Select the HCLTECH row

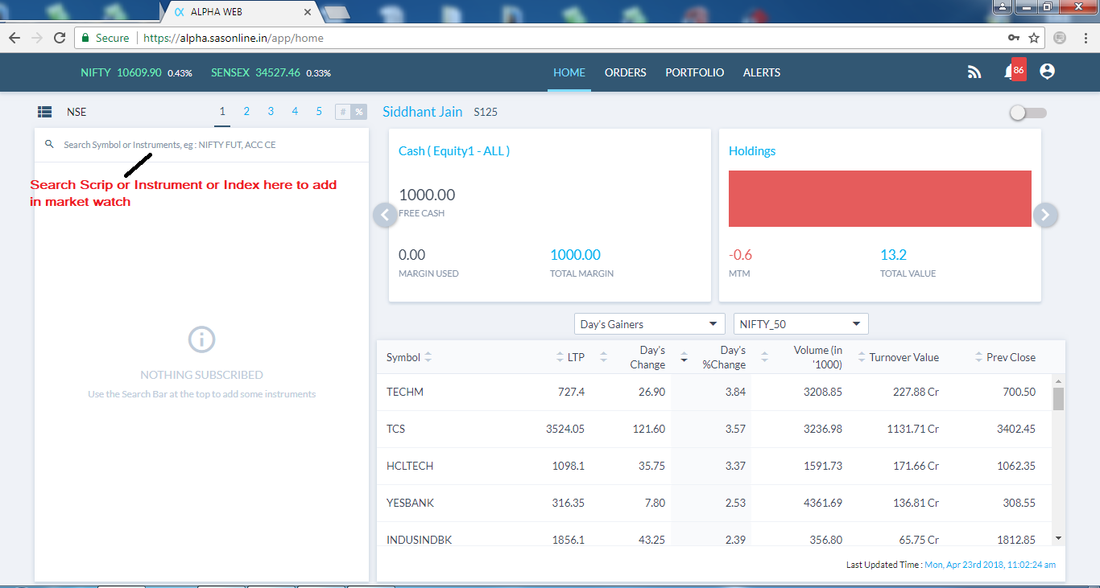coord(713,466)
